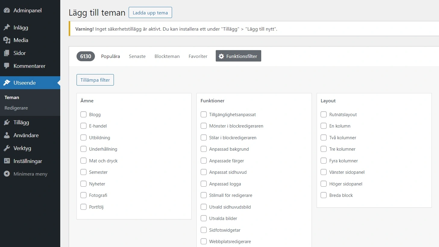The image size is (439, 247).
Task: Check the Blogg subject checkbox
Action: (x=83, y=114)
